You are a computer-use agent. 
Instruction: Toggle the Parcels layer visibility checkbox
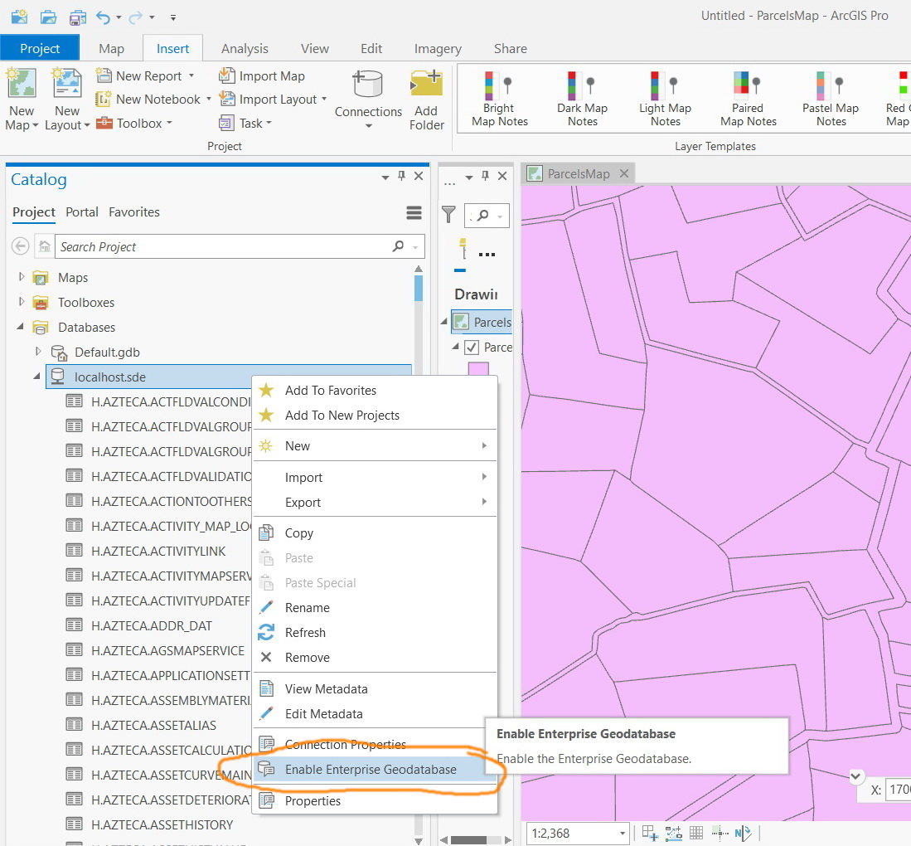[x=473, y=347]
